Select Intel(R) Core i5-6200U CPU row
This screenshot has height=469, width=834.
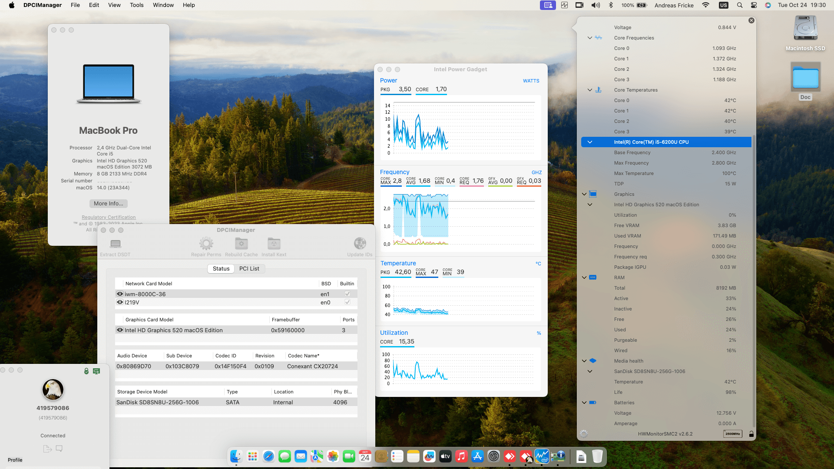coord(666,142)
